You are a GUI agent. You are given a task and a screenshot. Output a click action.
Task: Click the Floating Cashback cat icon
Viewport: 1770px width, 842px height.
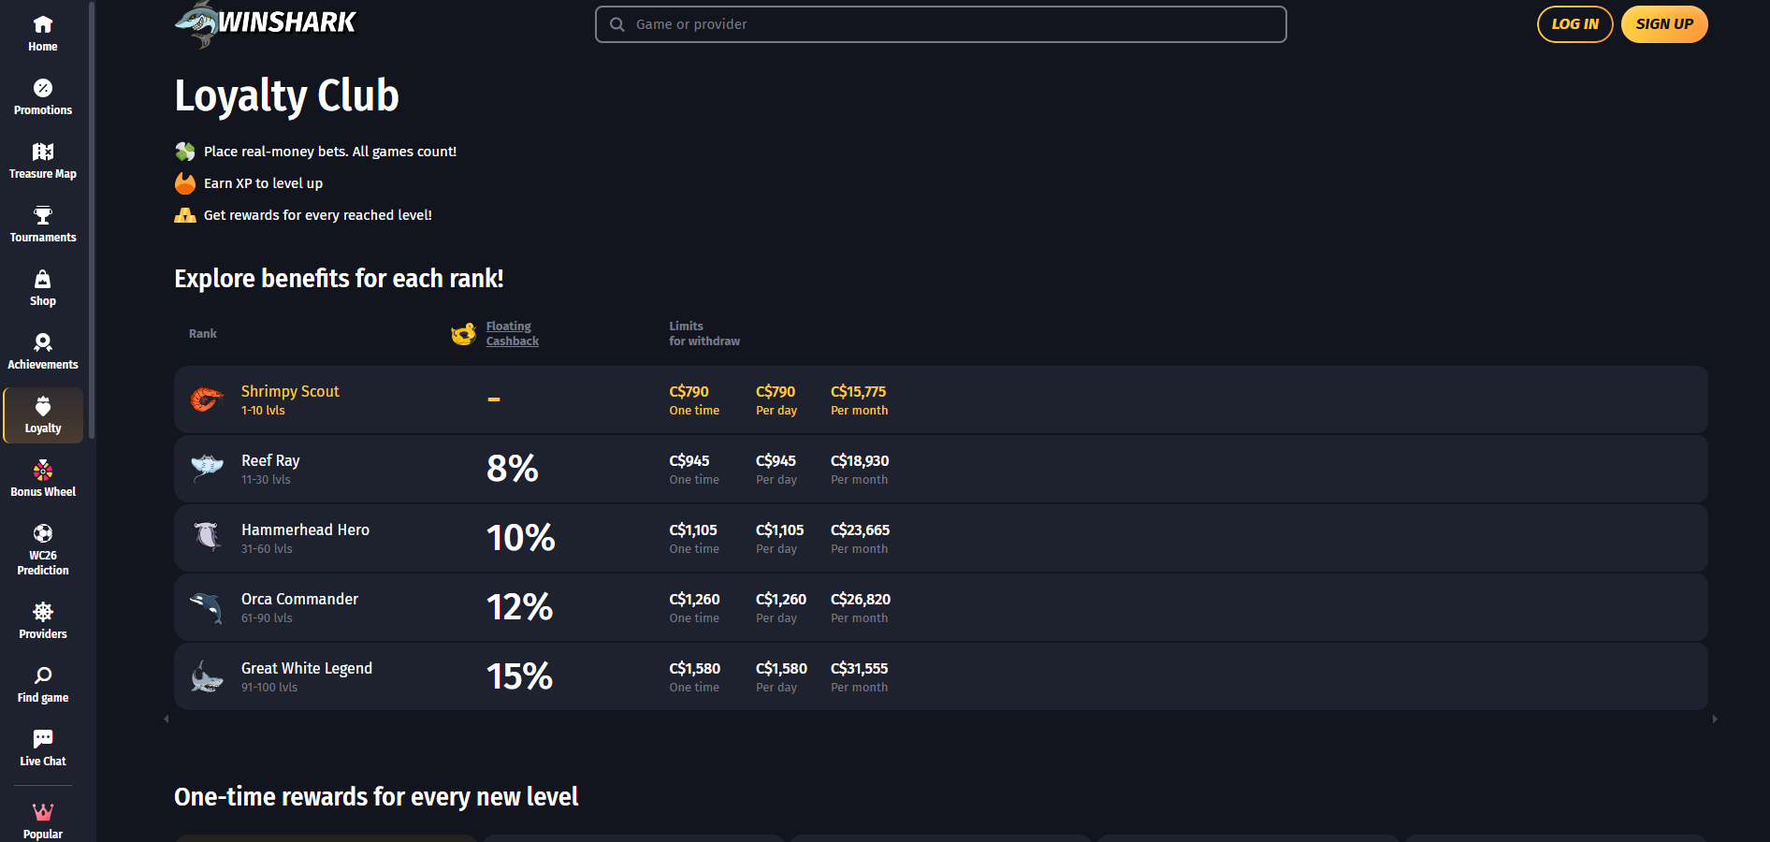coord(464,334)
